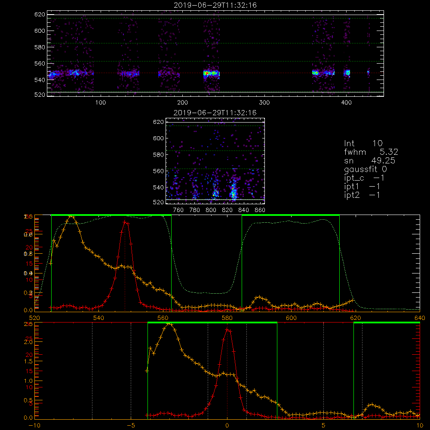Click x-axis label 5 on bottom plot

(324, 426)
